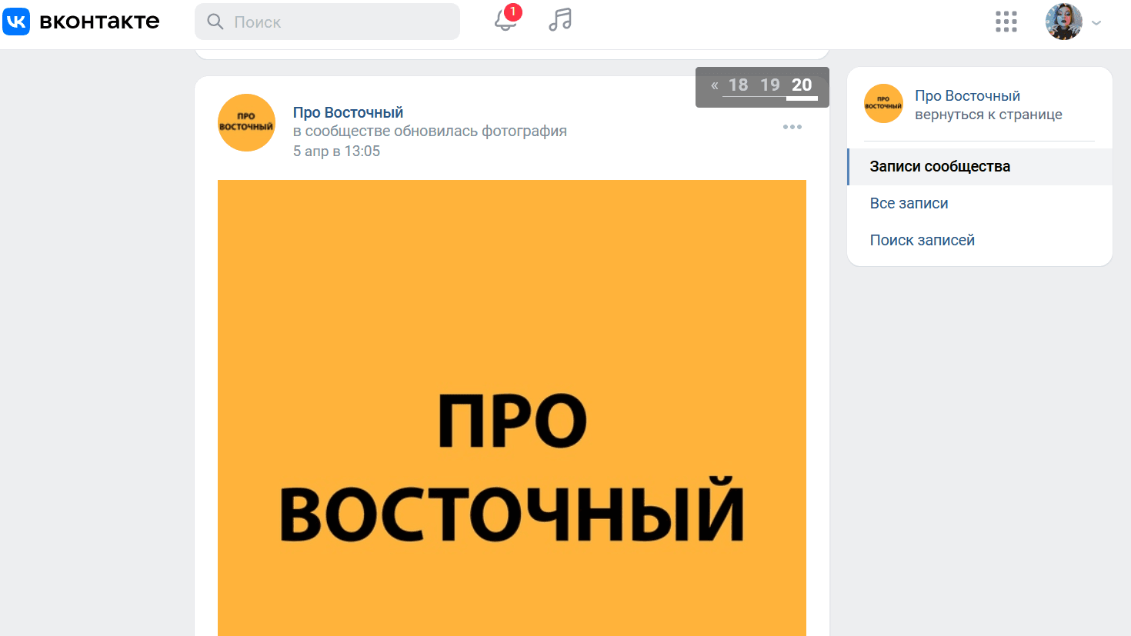Go to page 19
Viewport: 1131px width, 636px height.
pyautogui.click(x=770, y=85)
